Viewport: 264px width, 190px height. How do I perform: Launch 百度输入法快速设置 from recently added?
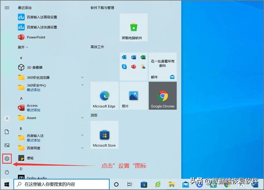tap(37, 27)
